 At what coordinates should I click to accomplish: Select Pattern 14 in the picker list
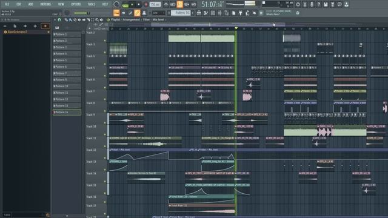point(67,112)
